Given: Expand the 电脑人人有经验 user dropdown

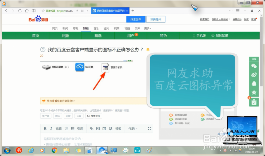Looking at the screenshot, I should pyautogui.click(x=221, y=19).
